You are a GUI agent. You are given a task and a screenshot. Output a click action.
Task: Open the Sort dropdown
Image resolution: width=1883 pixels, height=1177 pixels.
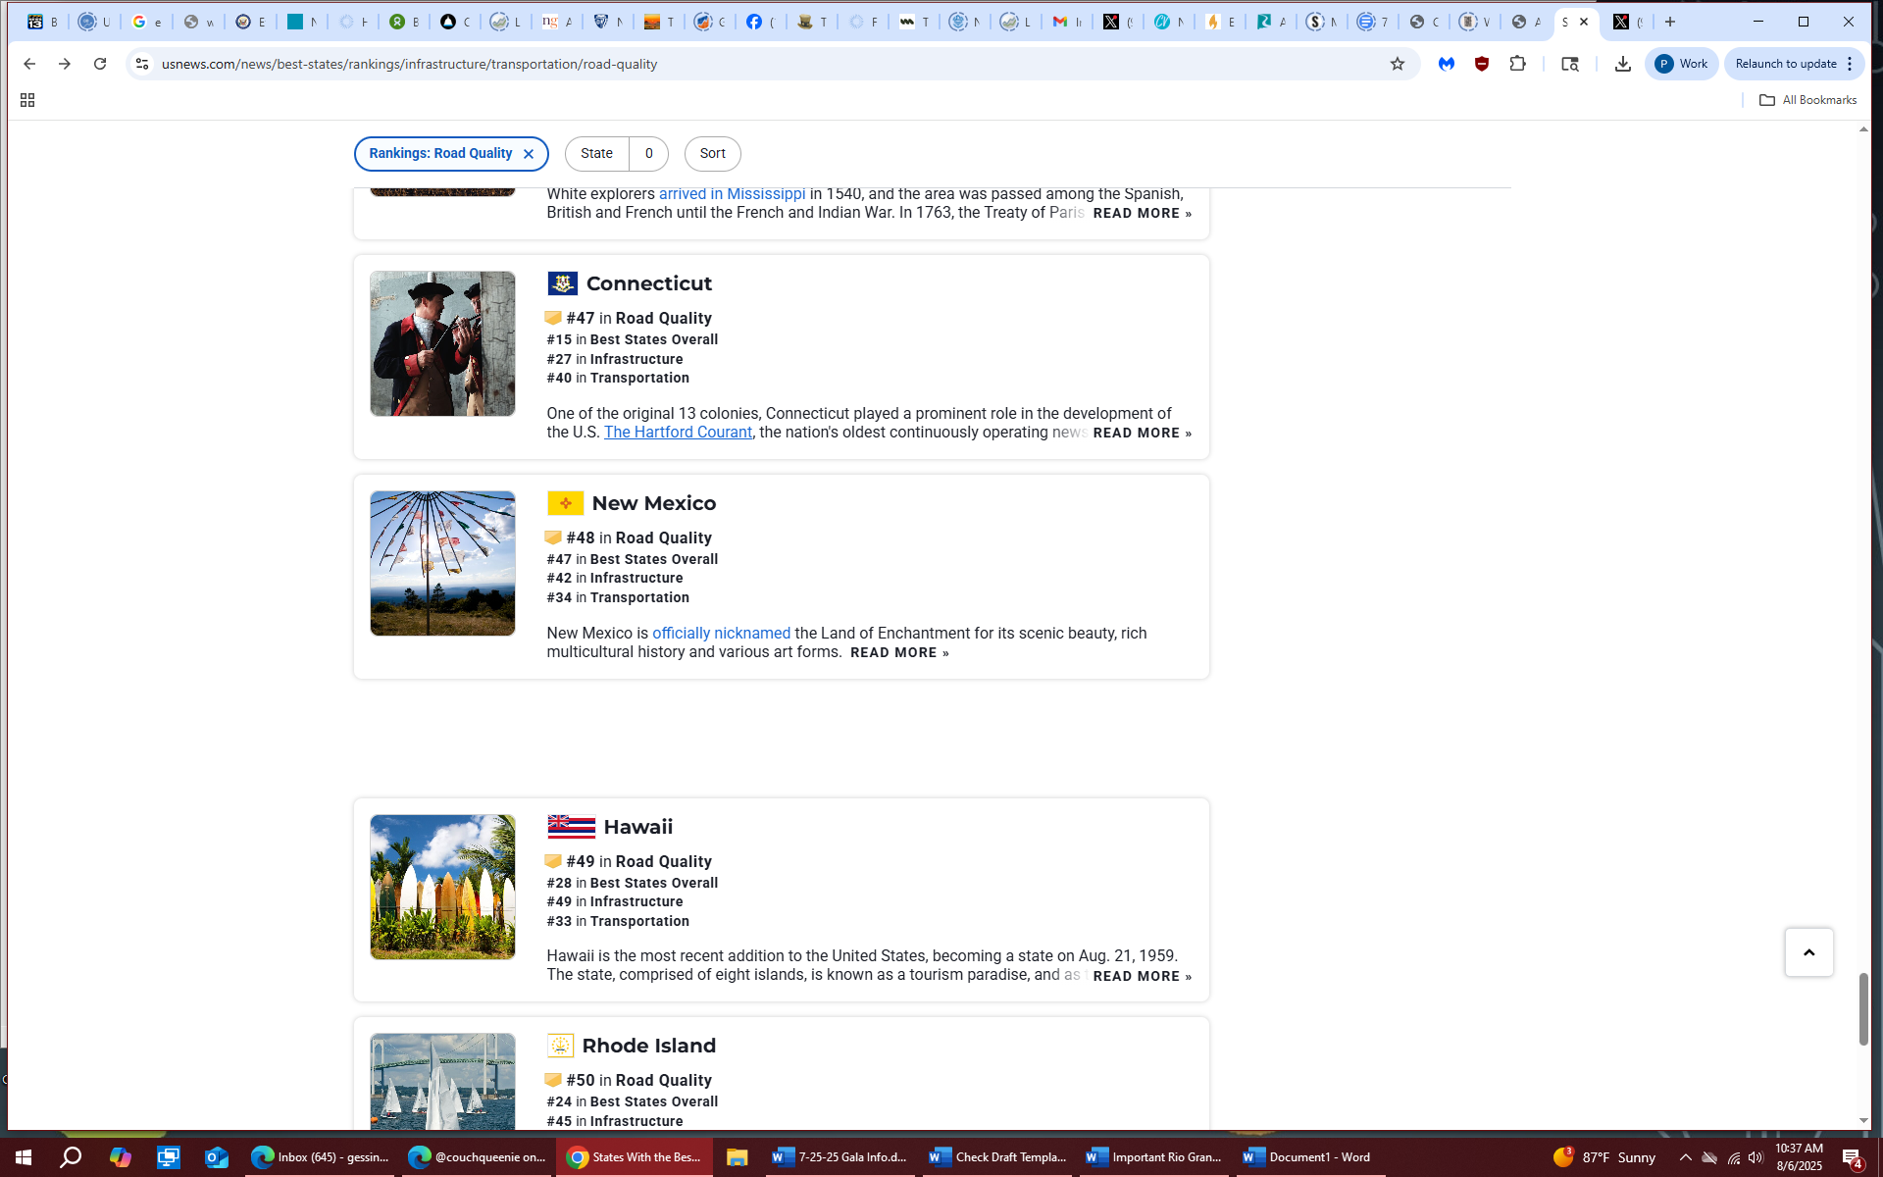(x=712, y=154)
